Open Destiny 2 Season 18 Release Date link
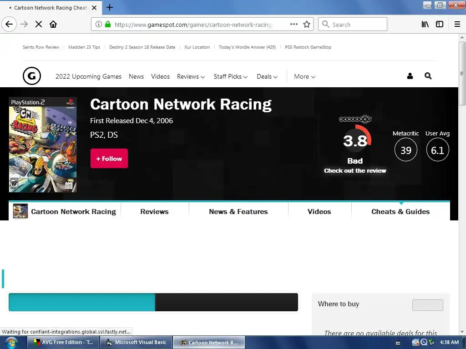Screen dimensions: 466x349 tap(142, 47)
